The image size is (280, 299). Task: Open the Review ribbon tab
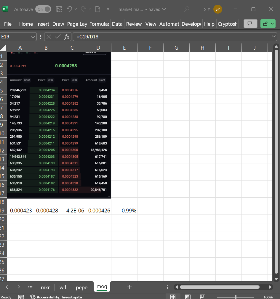tap(134, 24)
